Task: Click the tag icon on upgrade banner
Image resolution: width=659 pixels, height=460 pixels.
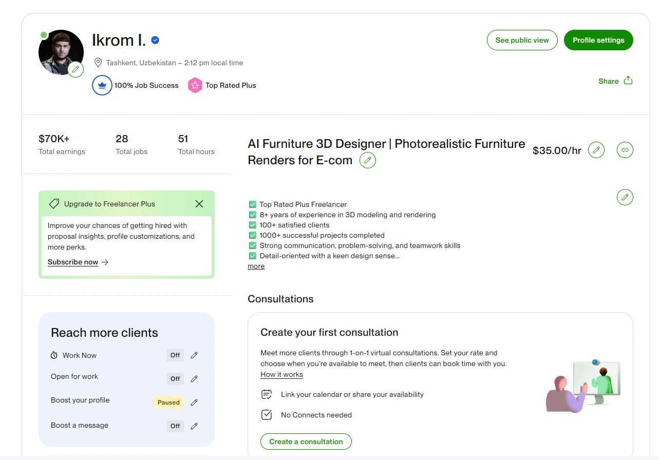Action: (x=54, y=204)
